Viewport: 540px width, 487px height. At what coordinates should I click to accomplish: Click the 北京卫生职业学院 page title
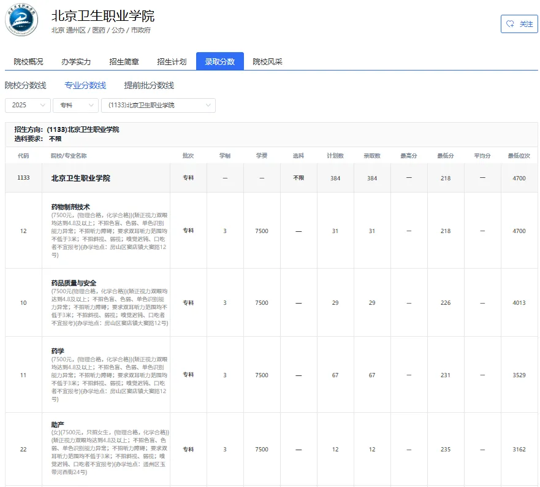(103, 16)
